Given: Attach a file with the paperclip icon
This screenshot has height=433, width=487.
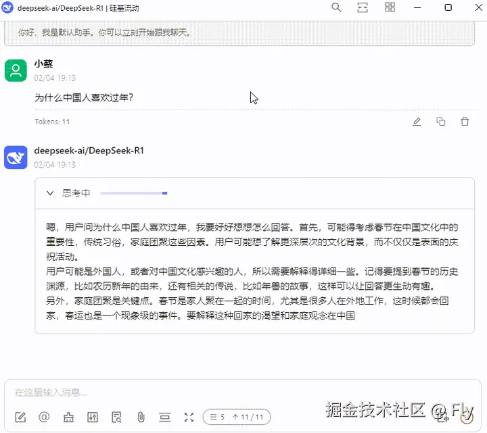Looking at the screenshot, I should tap(141, 417).
